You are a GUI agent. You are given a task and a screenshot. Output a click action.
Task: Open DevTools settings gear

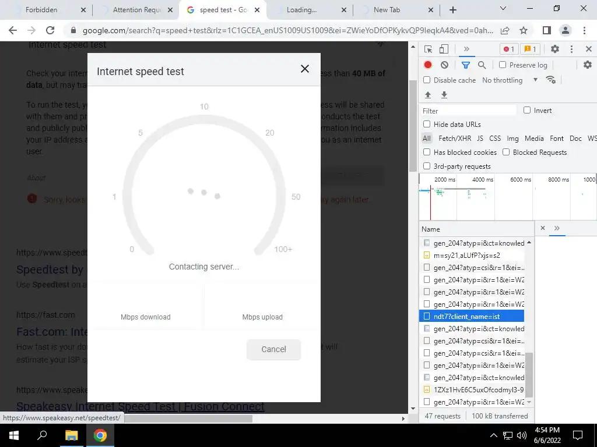555,49
